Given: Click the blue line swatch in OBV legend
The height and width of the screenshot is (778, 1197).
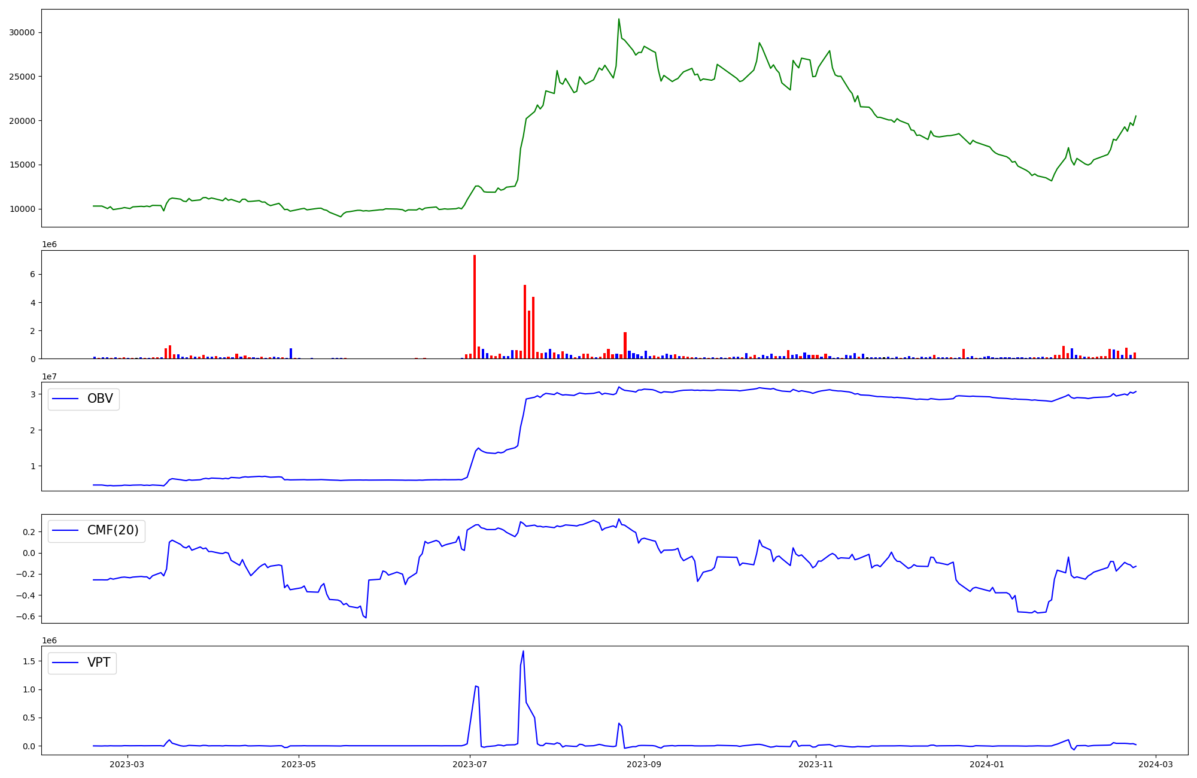Looking at the screenshot, I should (66, 399).
